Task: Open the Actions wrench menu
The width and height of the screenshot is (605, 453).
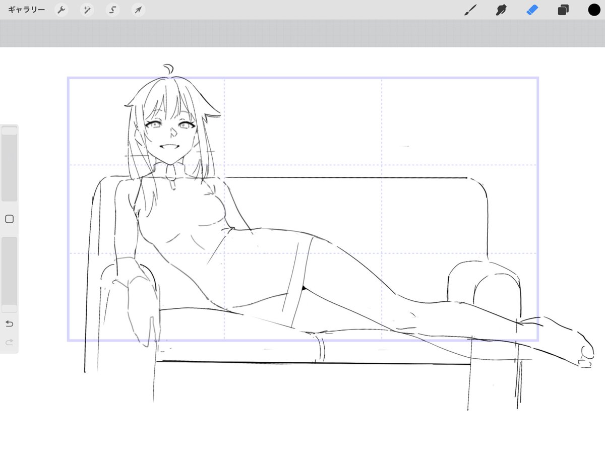Action: pos(62,10)
